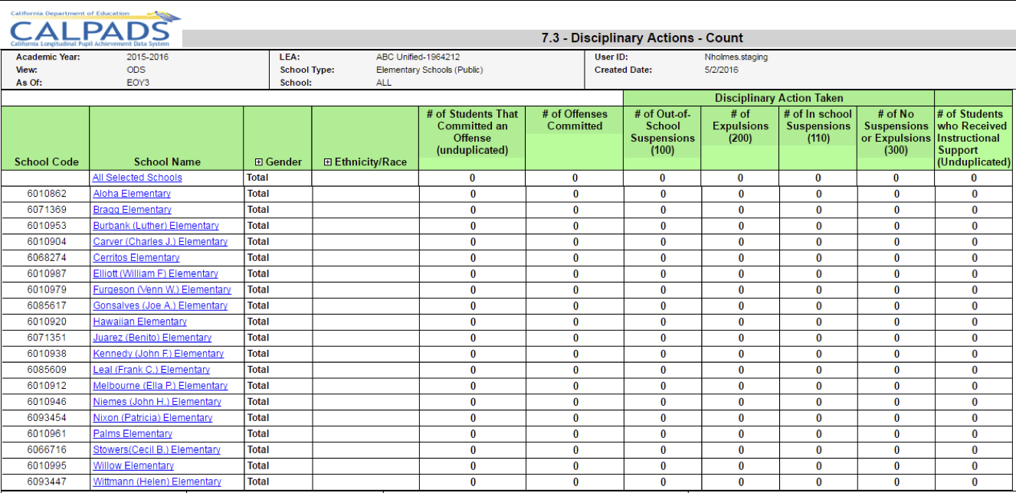
Task: Open Kennedy (John F.) Elementary link
Action: 159,354
